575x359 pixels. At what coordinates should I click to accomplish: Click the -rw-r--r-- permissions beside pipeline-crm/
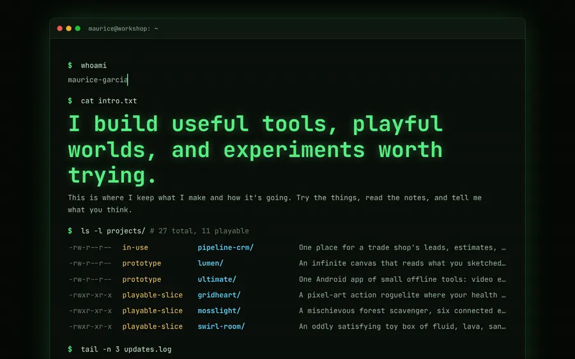click(x=90, y=247)
